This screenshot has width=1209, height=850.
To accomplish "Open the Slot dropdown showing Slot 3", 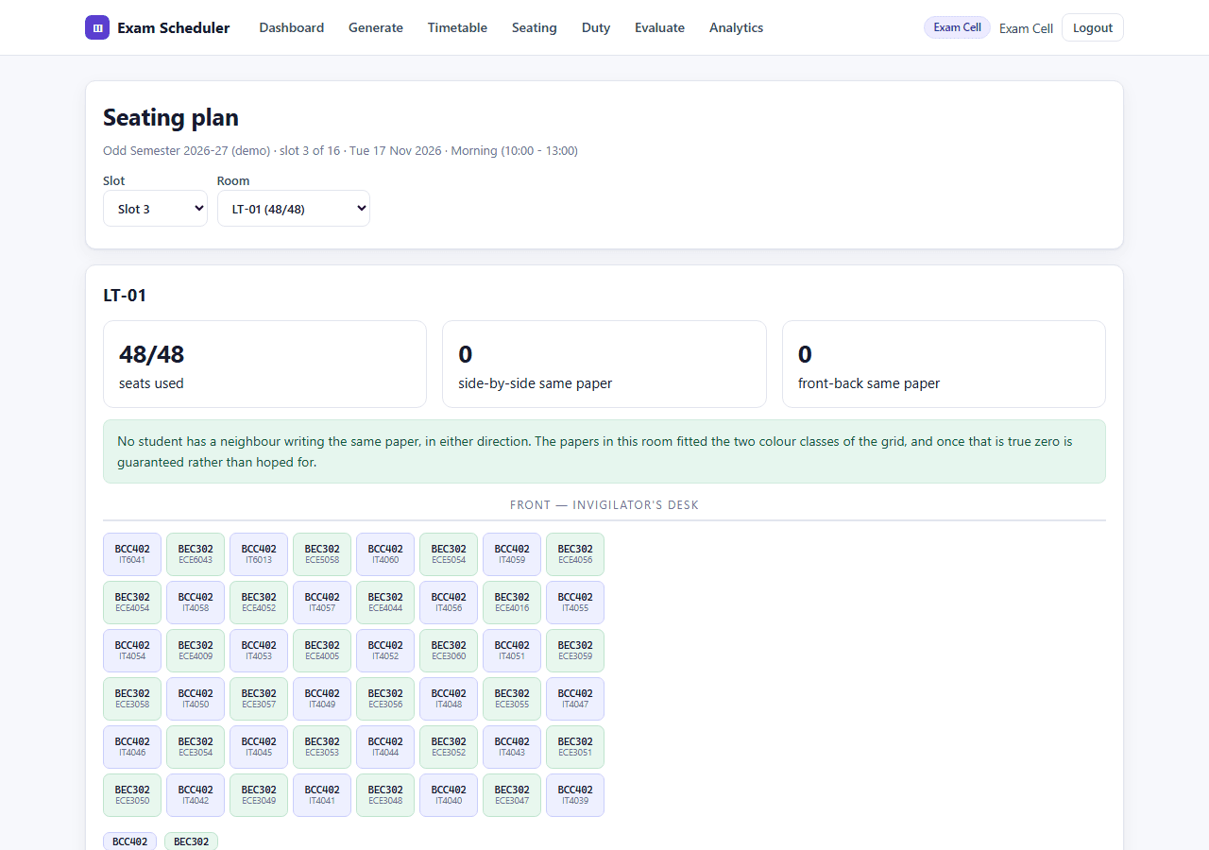I will tap(155, 209).
